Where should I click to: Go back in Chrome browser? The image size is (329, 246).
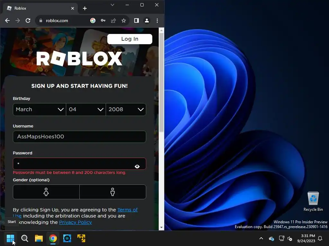7,20
